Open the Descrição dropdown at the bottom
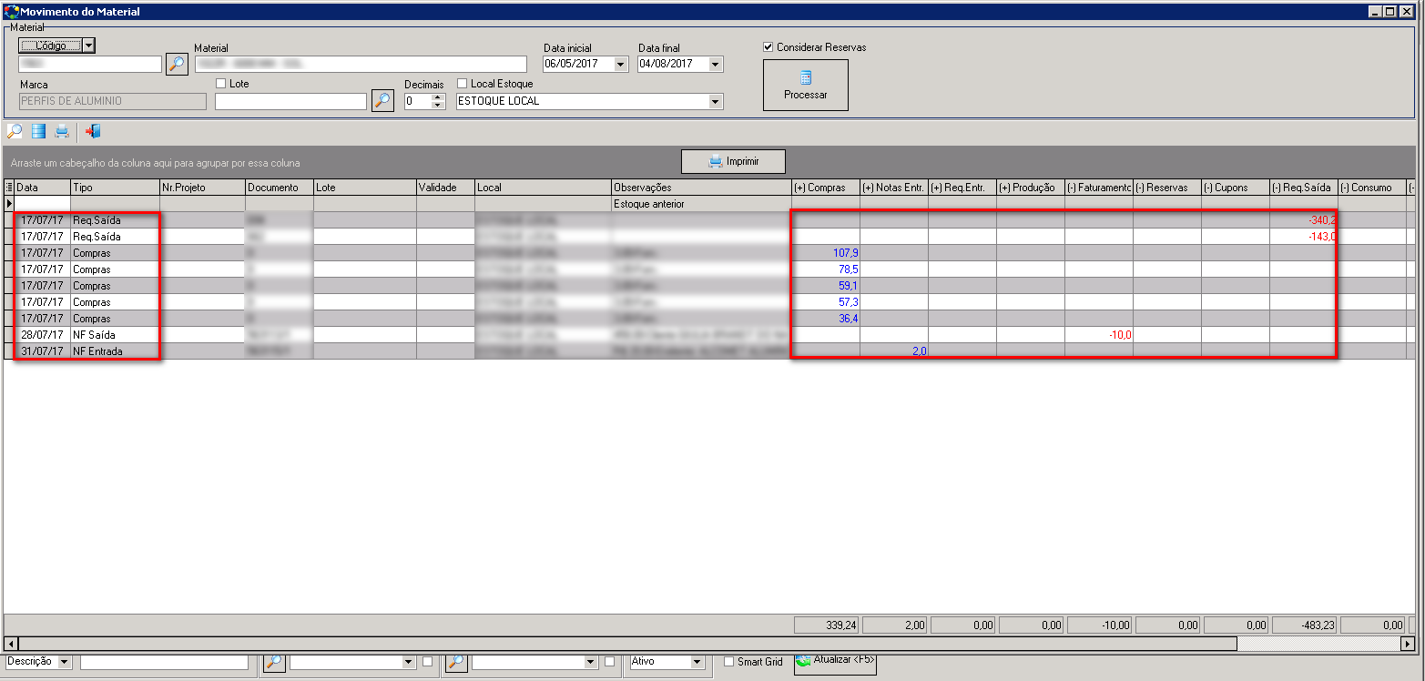Image resolution: width=1425 pixels, height=681 pixels. point(65,663)
